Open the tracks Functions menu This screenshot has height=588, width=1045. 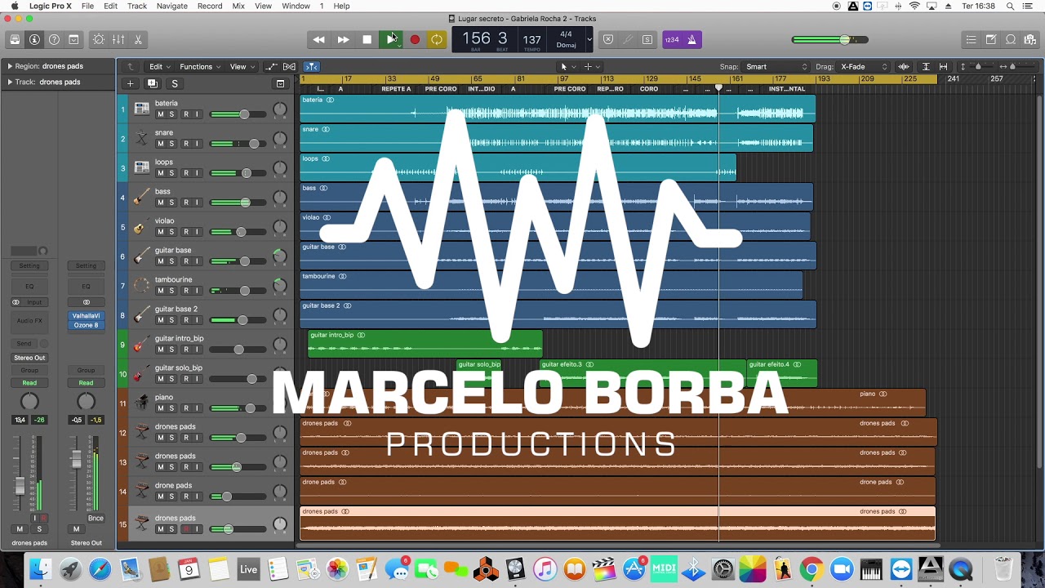click(x=200, y=66)
